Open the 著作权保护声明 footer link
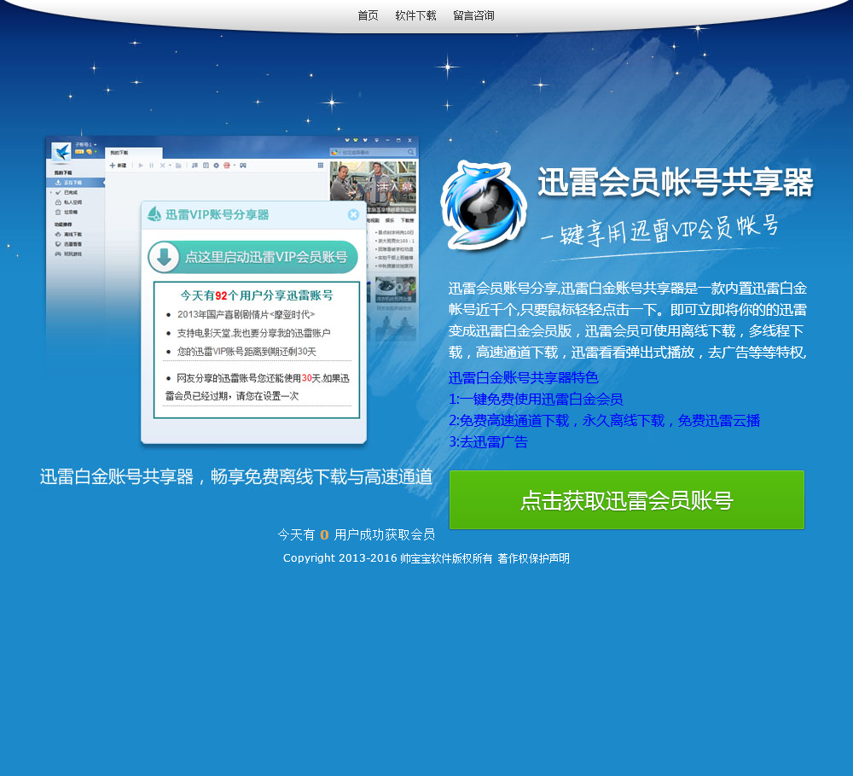 [x=533, y=558]
